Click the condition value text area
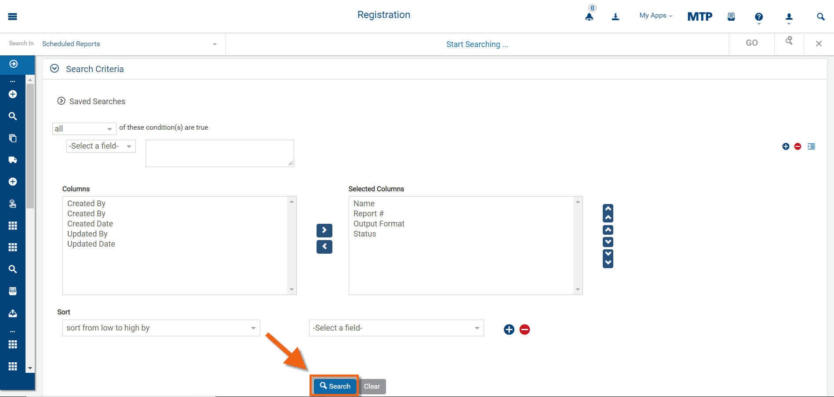The height and width of the screenshot is (397, 834). [x=219, y=153]
